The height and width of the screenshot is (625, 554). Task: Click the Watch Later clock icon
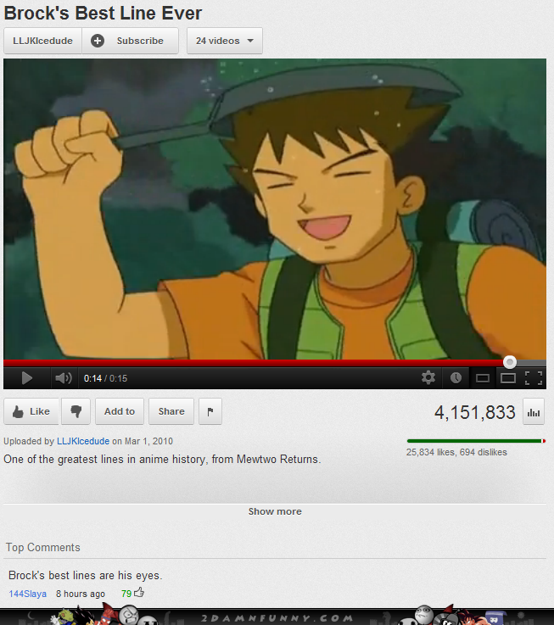[x=456, y=377]
